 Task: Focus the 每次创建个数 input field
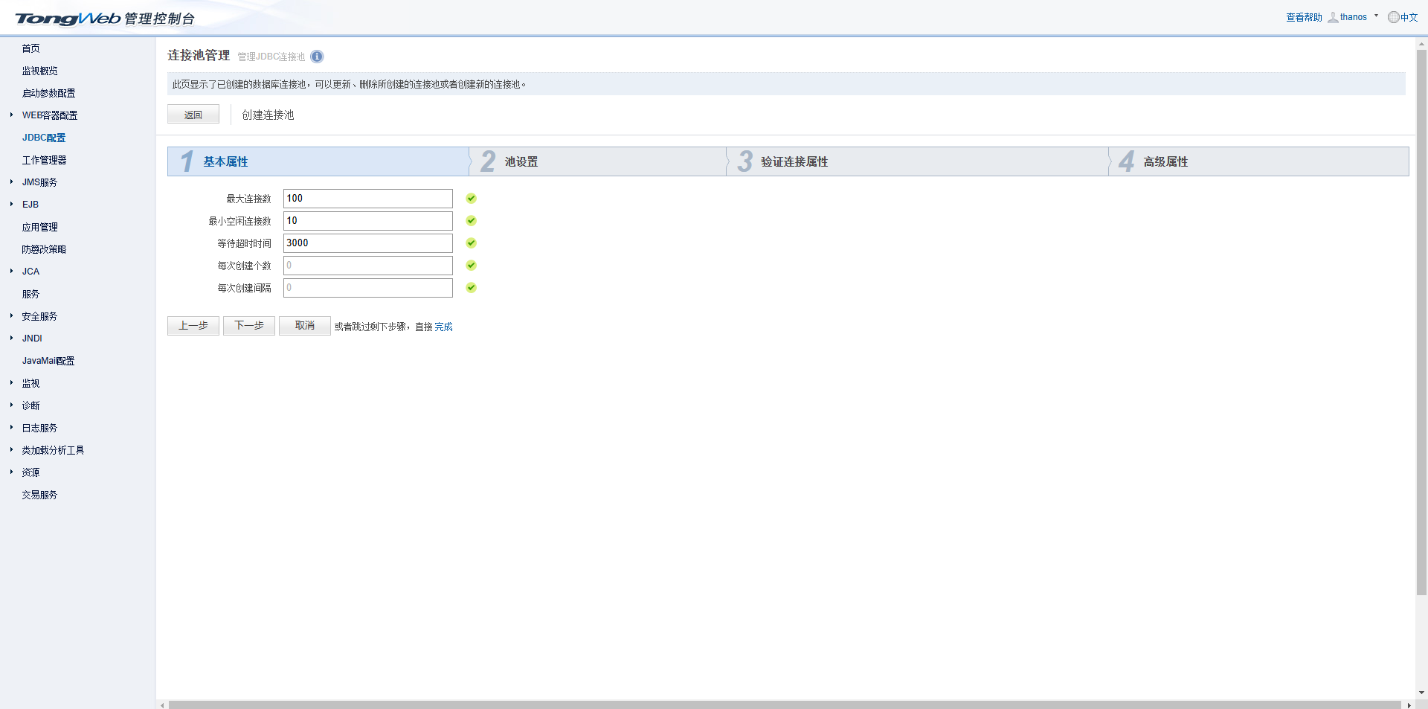(368, 266)
